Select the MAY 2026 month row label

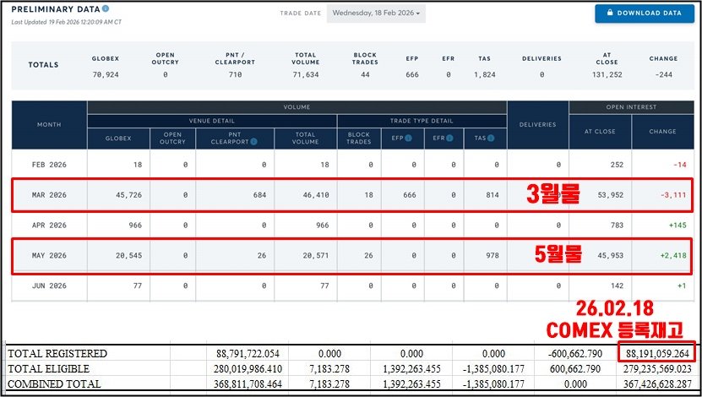click(x=49, y=256)
